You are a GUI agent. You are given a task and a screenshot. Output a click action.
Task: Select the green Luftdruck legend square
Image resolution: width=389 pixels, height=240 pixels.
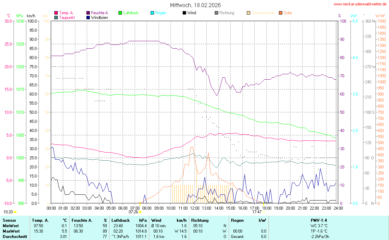point(120,13)
